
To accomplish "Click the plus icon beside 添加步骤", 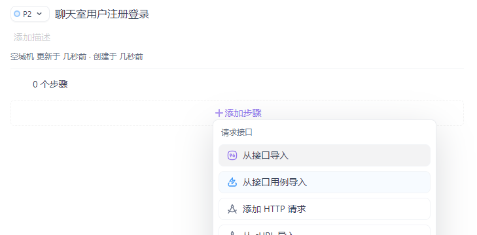I will coord(219,113).
